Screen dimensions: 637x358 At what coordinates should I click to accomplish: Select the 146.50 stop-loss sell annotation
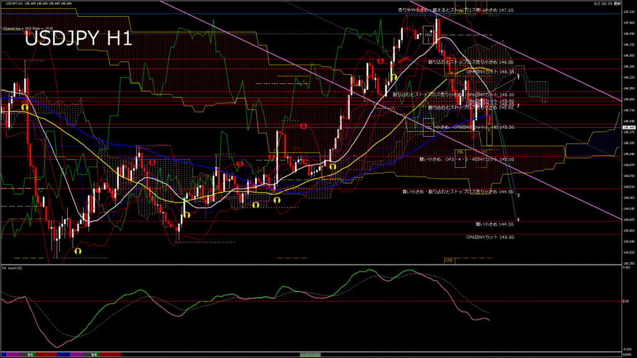point(470,62)
